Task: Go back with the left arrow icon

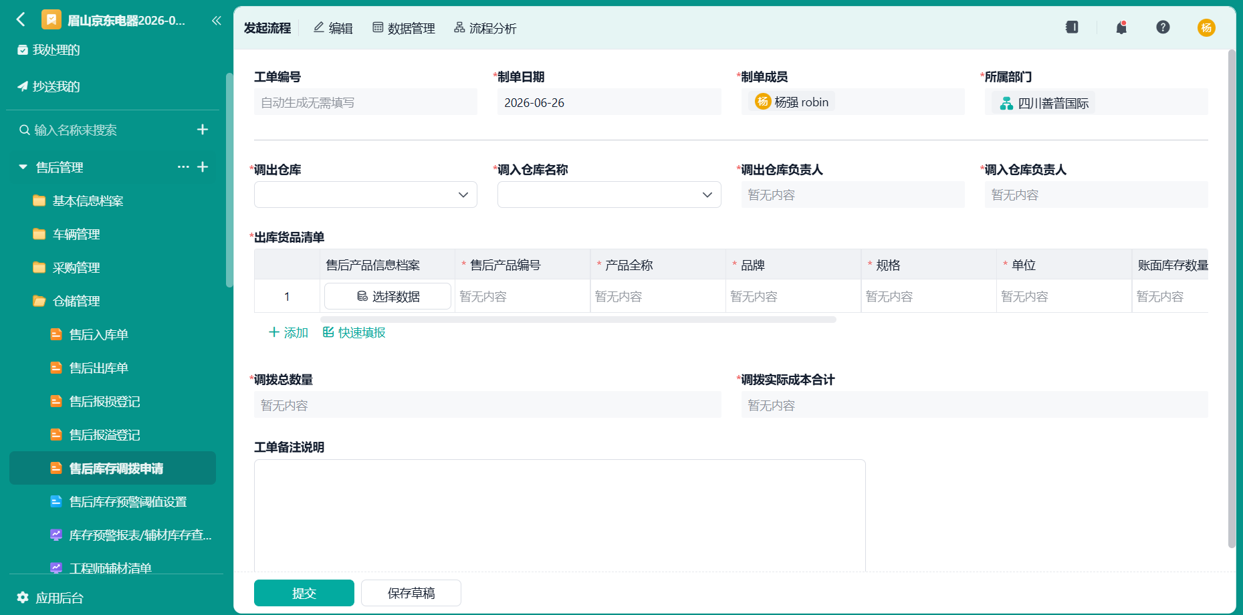Action: pyautogui.click(x=21, y=19)
